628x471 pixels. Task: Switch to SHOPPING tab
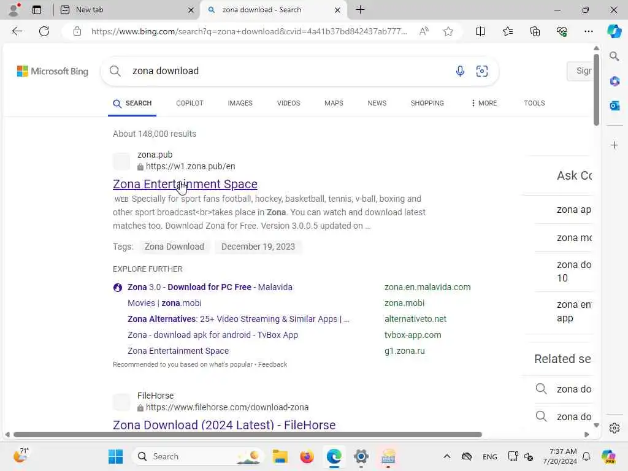coord(427,103)
